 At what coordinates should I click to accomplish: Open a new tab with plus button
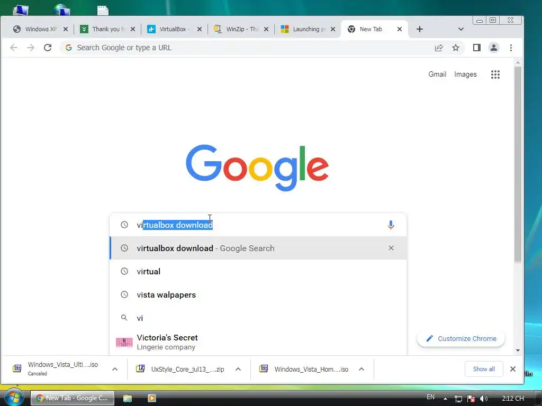pyautogui.click(x=420, y=29)
